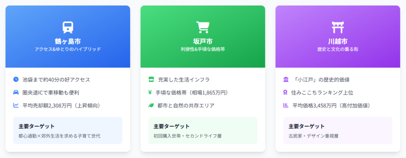Viewport: 406px width, 158px height.
Task: Click the yen icon beside 手頃な価格帯
Action: point(150,92)
